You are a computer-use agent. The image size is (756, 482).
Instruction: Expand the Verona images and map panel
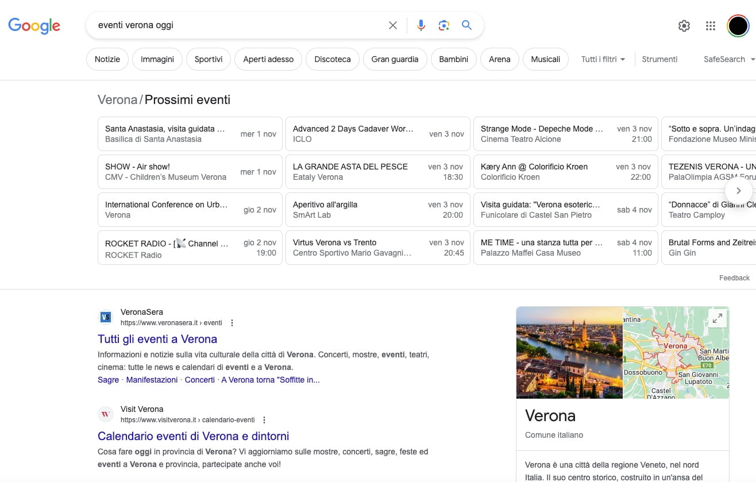[x=717, y=318]
